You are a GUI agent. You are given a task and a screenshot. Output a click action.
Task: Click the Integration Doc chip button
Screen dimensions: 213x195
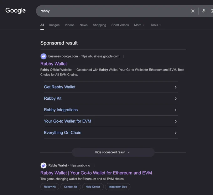[118, 187]
